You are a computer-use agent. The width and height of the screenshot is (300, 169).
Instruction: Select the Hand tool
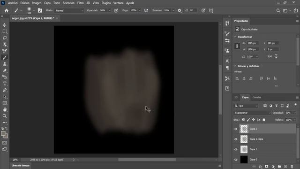(x=5, y=109)
